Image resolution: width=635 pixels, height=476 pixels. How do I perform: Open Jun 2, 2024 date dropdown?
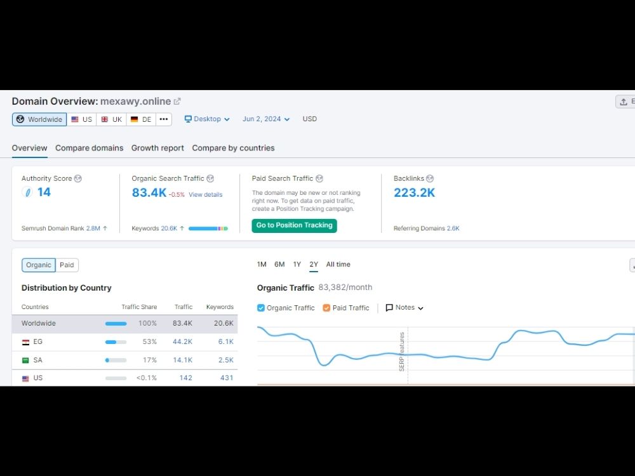tap(265, 119)
